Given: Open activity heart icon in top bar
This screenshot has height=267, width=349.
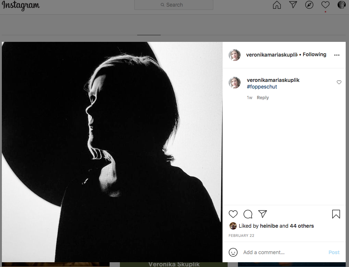Looking at the screenshot, I should point(325,5).
